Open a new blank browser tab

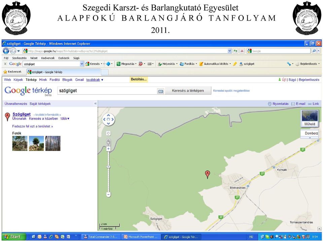[105, 72]
